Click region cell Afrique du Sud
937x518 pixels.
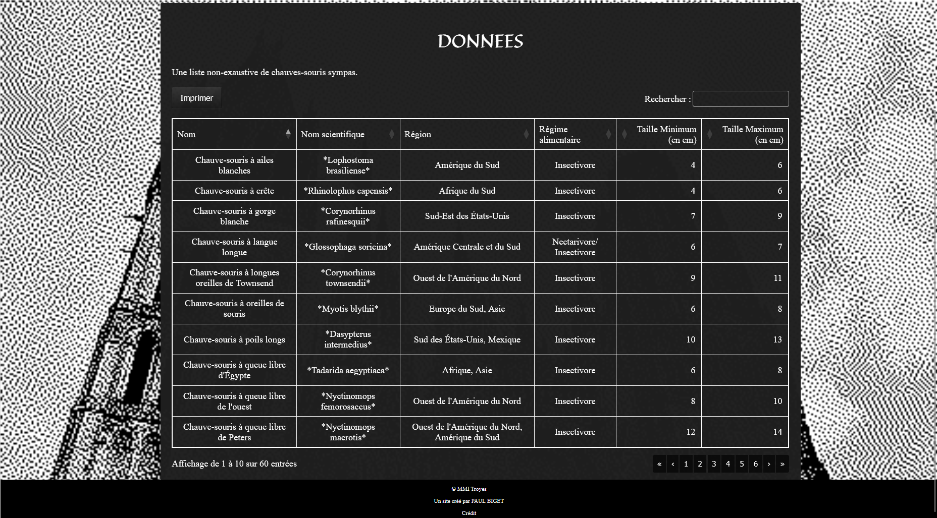(x=467, y=191)
